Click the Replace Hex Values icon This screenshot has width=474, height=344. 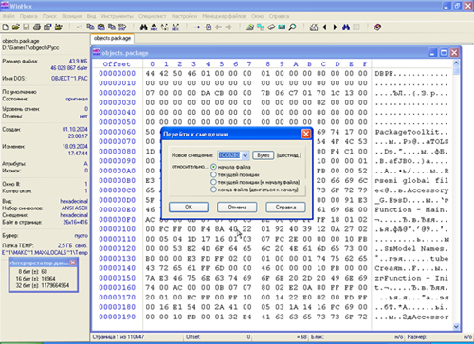[175, 27]
